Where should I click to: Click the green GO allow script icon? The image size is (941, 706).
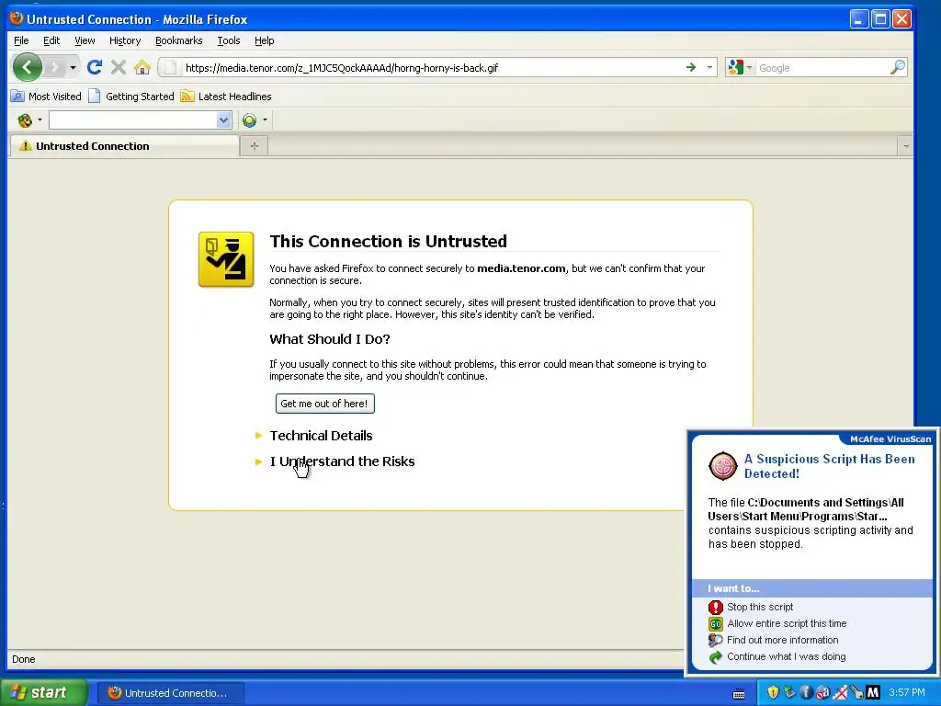tap(715, 624)
